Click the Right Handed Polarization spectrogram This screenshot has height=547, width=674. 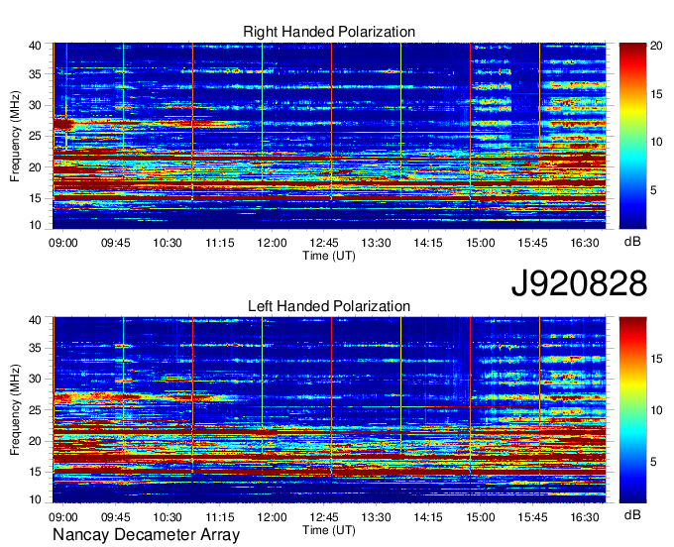coord(329,136)
